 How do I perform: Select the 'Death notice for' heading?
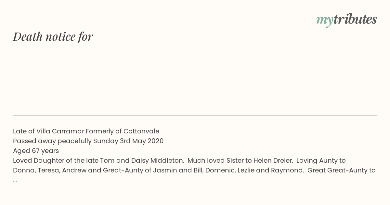(x=53, y=36)
